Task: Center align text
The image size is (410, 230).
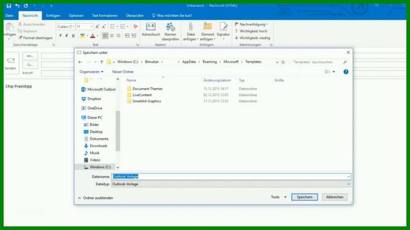Action: click(x=112, y=36)
